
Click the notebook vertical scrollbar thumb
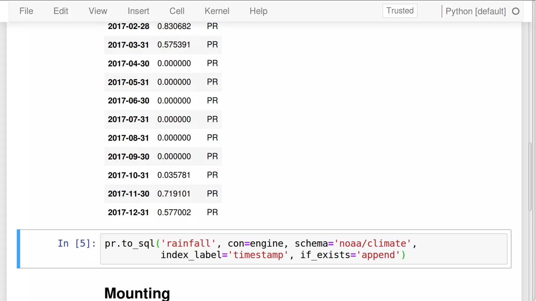point(530,176)
